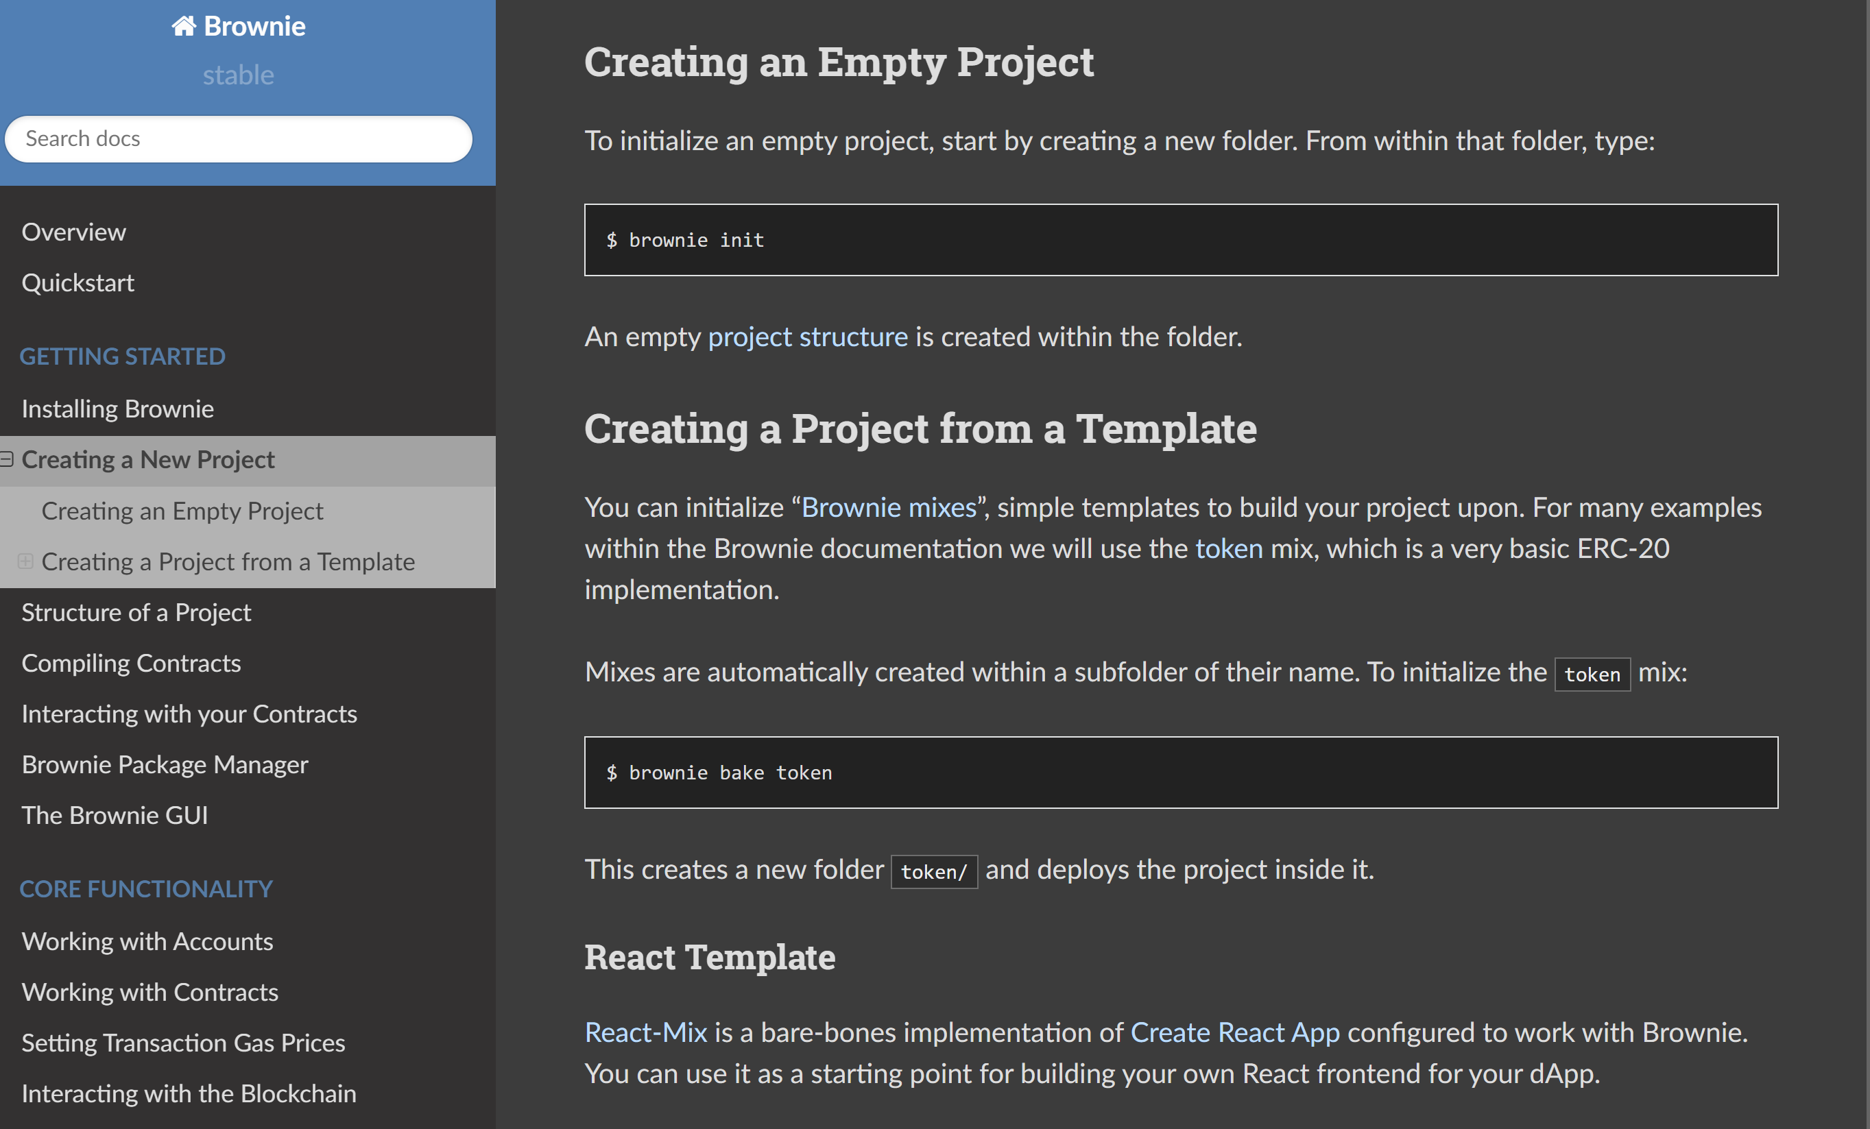
Task: Click the brownie init code block
Action: coord(1181,240)
